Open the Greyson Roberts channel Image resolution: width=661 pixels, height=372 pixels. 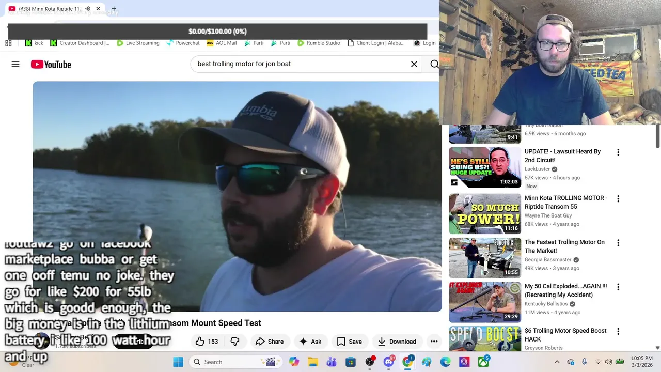(545, 348)
